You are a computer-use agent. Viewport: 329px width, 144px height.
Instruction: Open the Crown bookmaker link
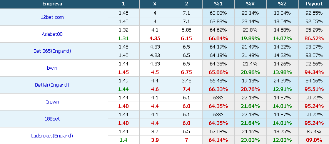pos(52,102)
